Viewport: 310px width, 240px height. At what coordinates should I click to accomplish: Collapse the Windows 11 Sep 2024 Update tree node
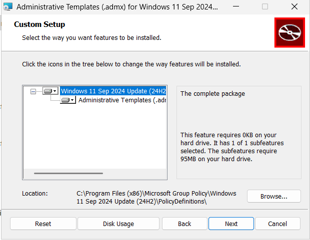coord(33,91)
